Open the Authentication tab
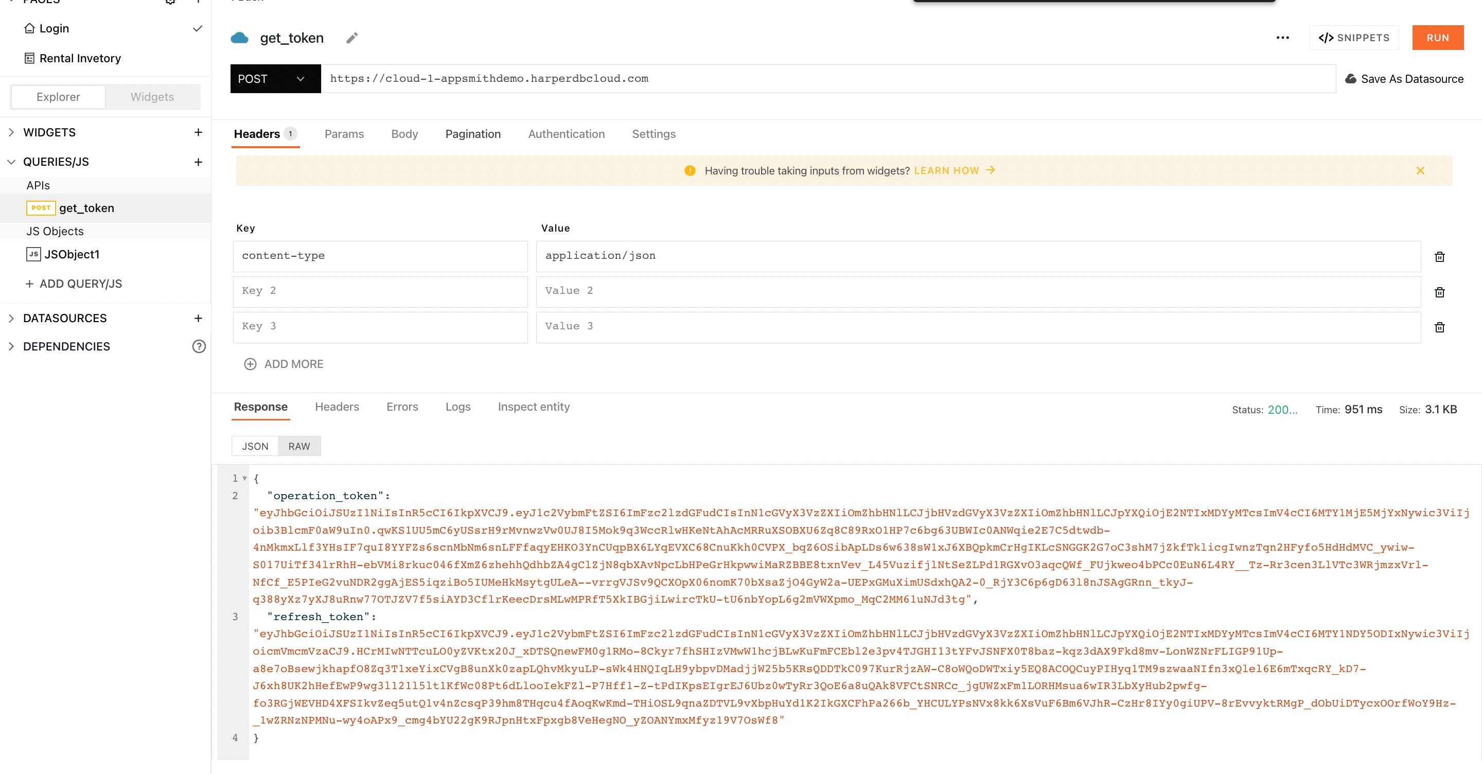Viewport: 1482px width, 774px height. click(x=566, y=134)
